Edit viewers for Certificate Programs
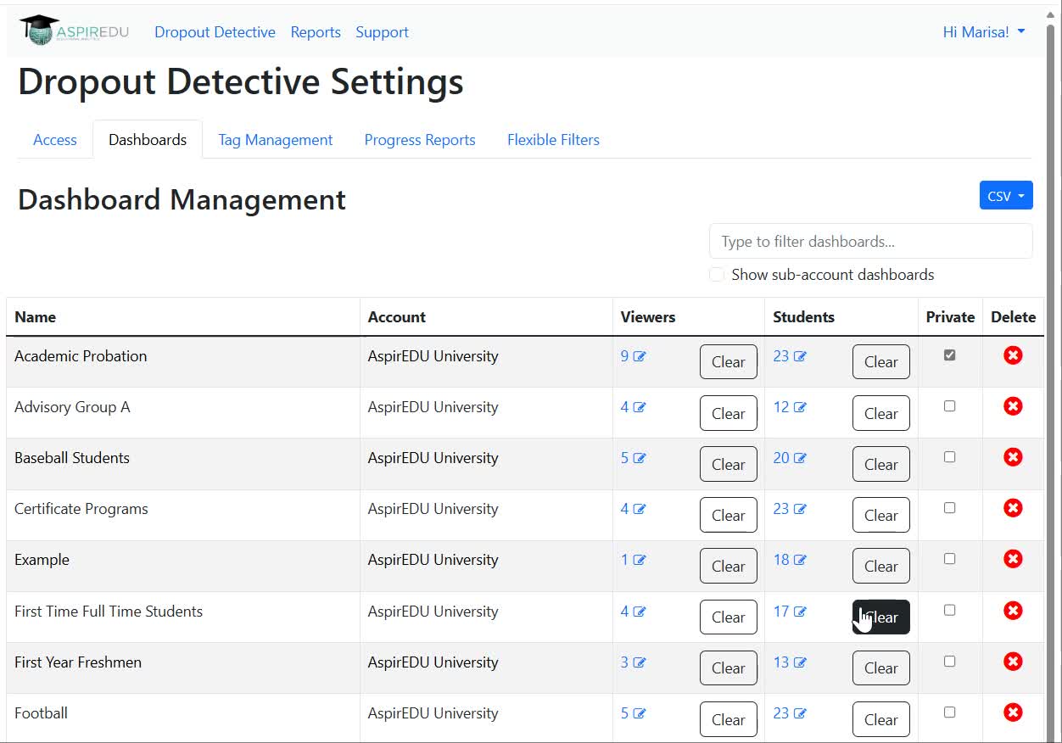The height and width of the screenshot is (743, 1062). [640, 509]
